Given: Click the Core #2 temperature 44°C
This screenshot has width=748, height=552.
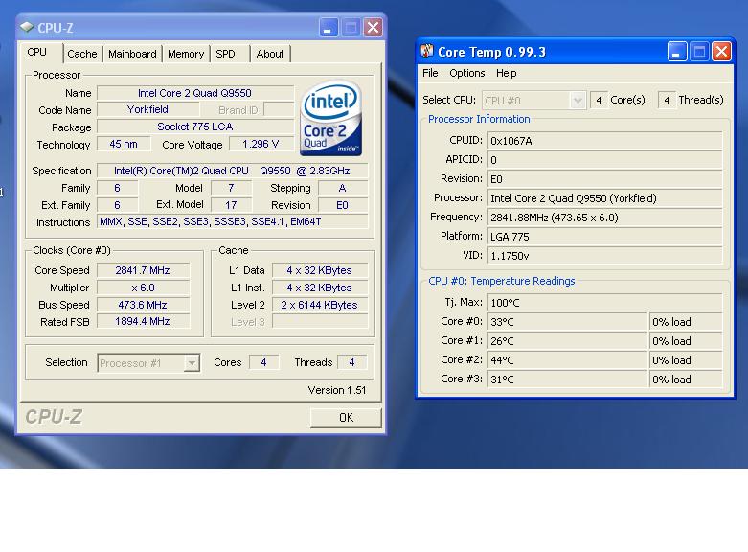Looking at the screenshot, I should coord(567,360).
